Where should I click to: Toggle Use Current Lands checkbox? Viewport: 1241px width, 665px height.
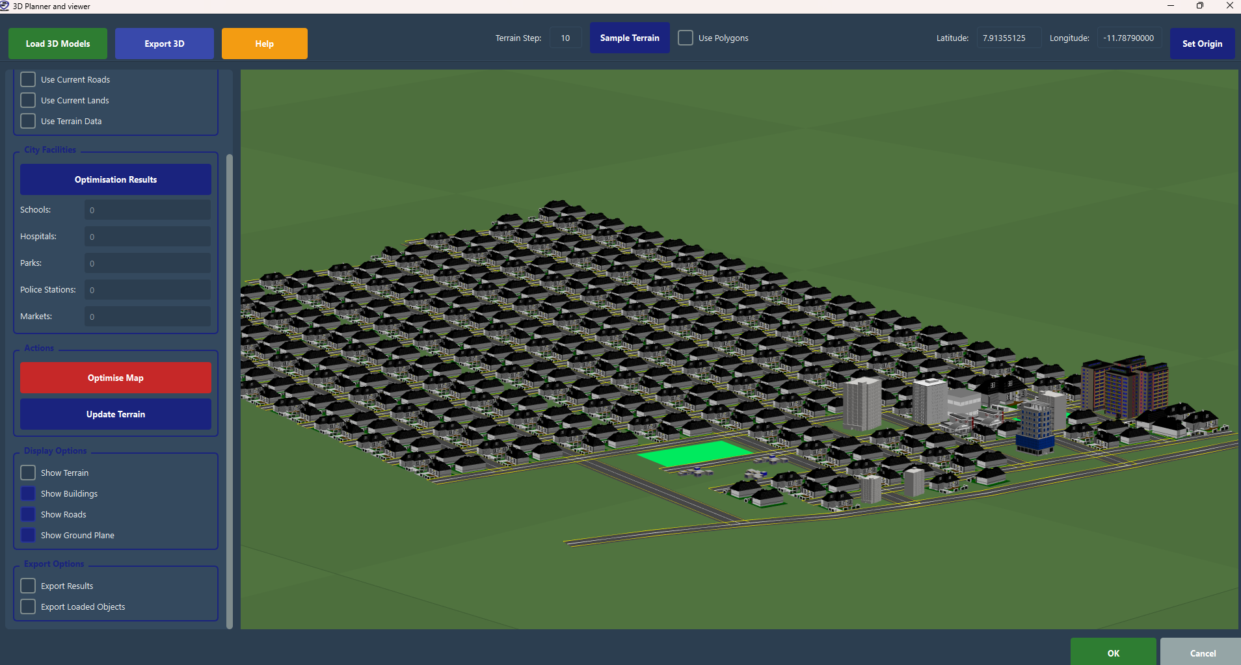[x=28, y=100]
